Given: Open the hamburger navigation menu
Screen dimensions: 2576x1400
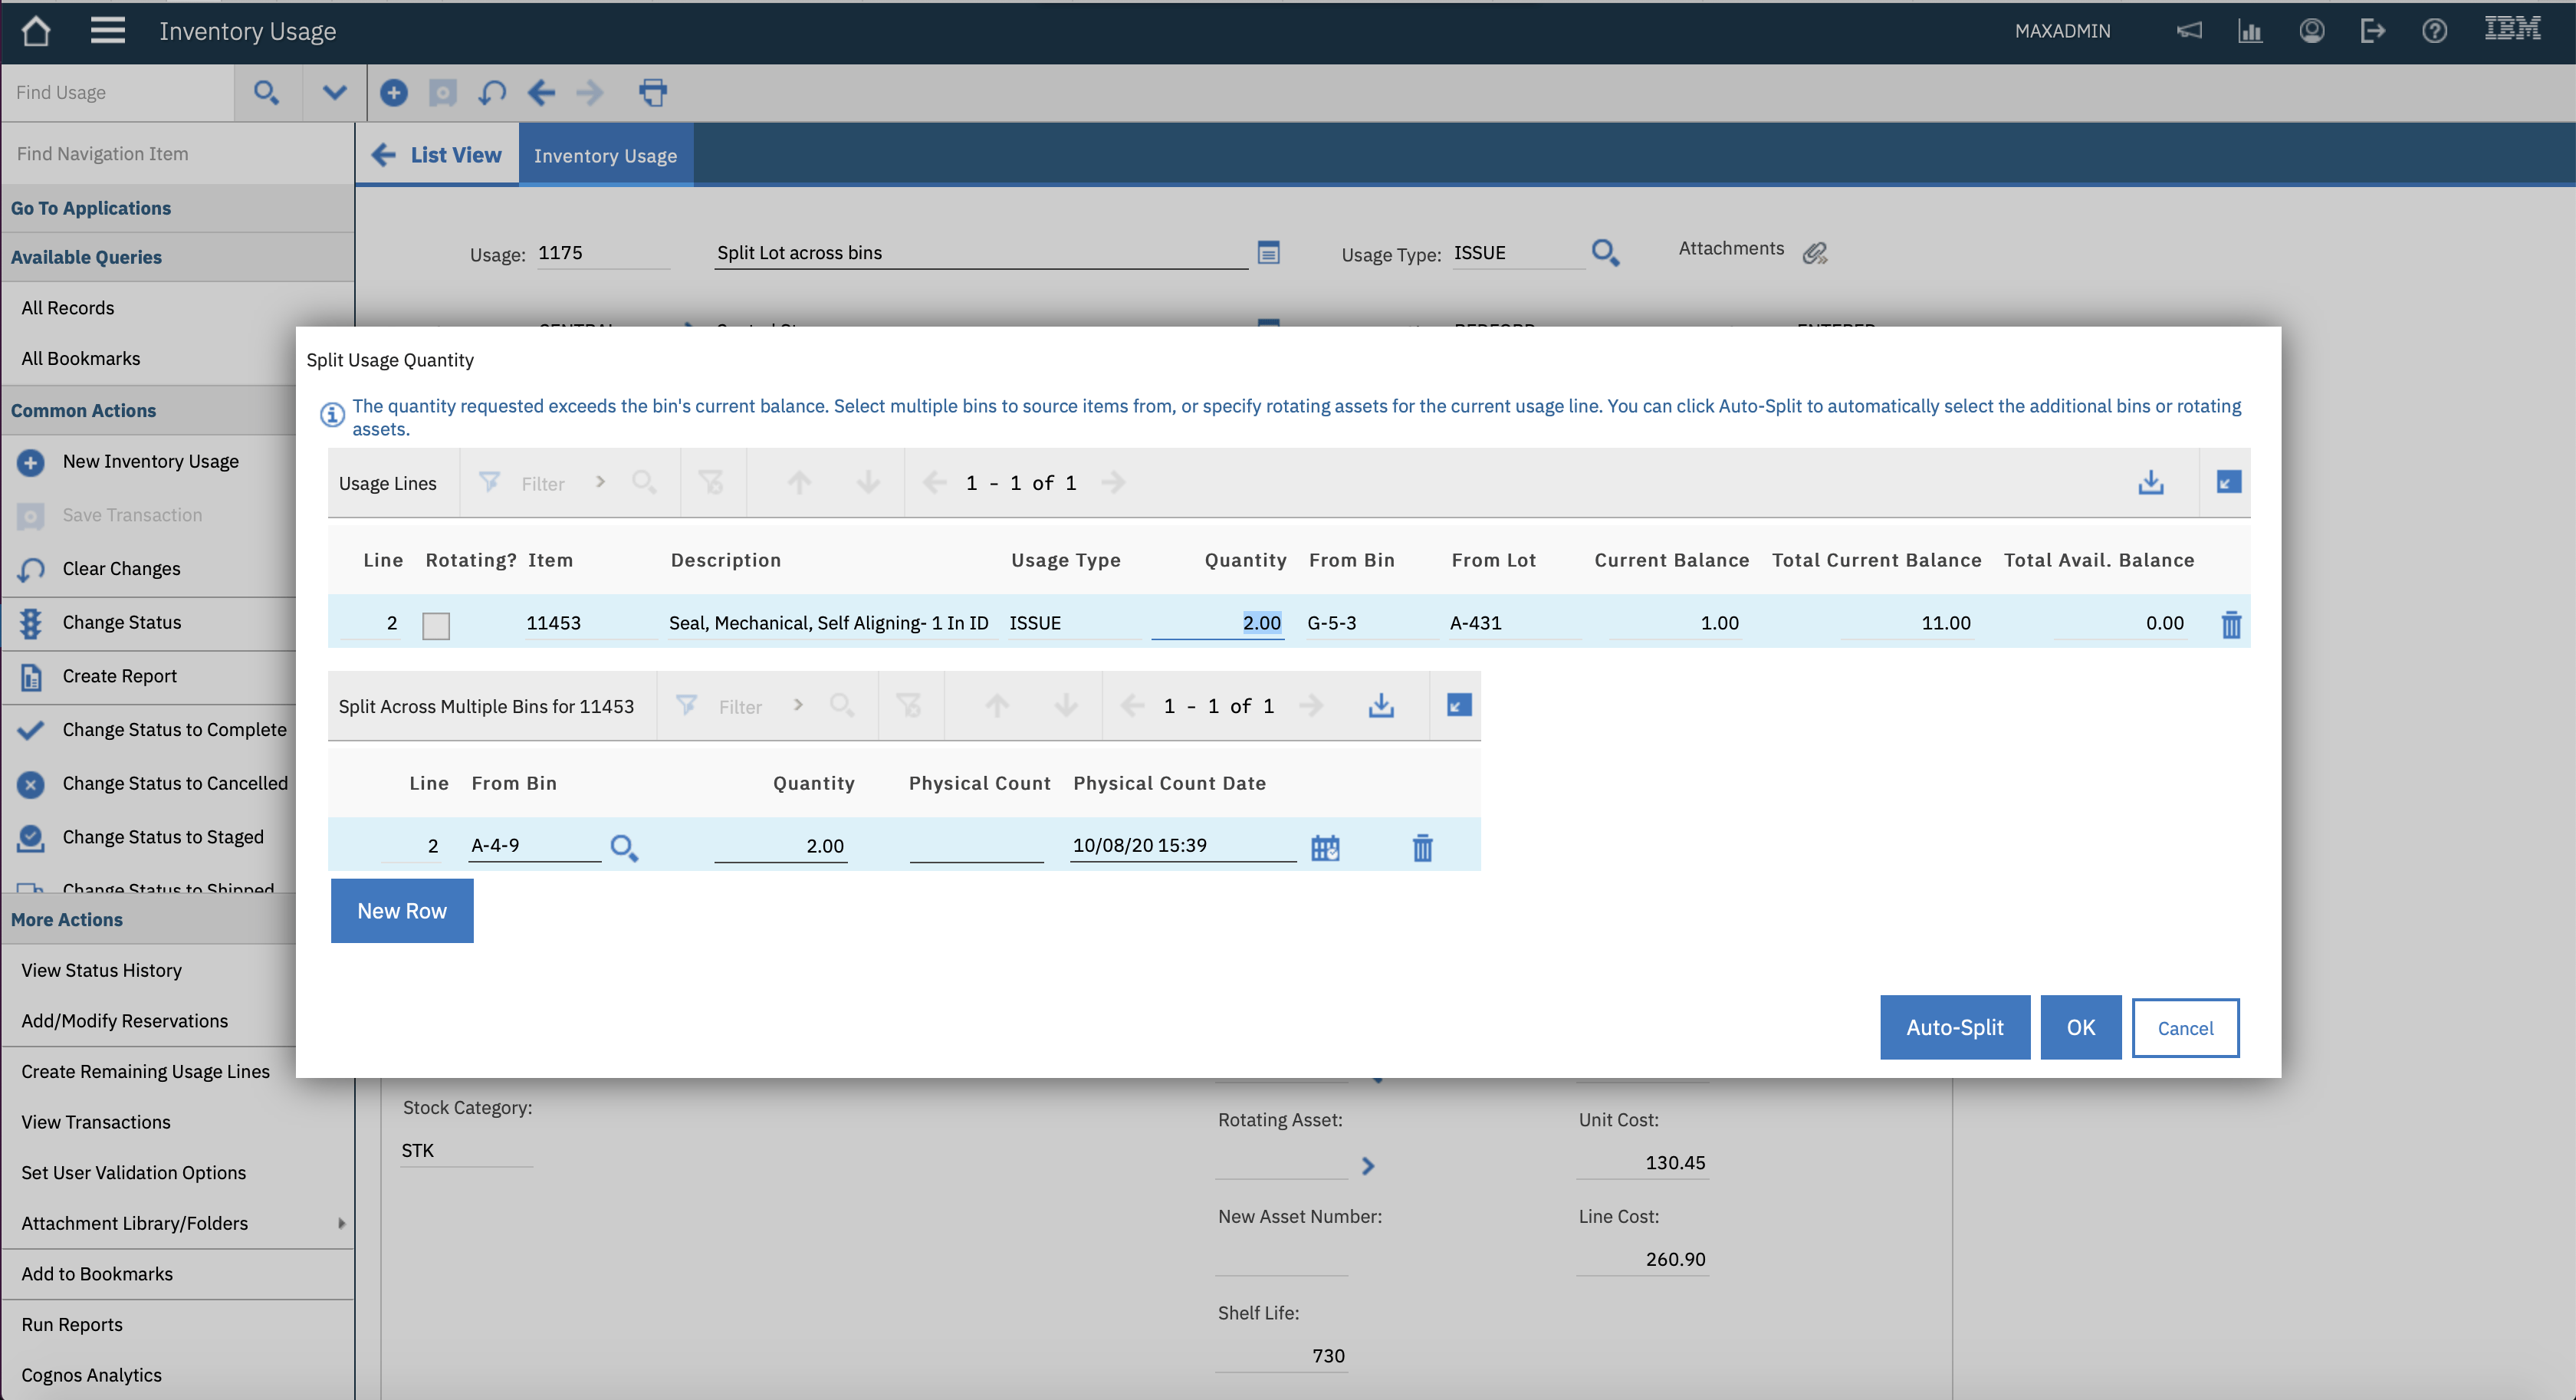Looking at the screenshot, I should (x=108, y=31).
